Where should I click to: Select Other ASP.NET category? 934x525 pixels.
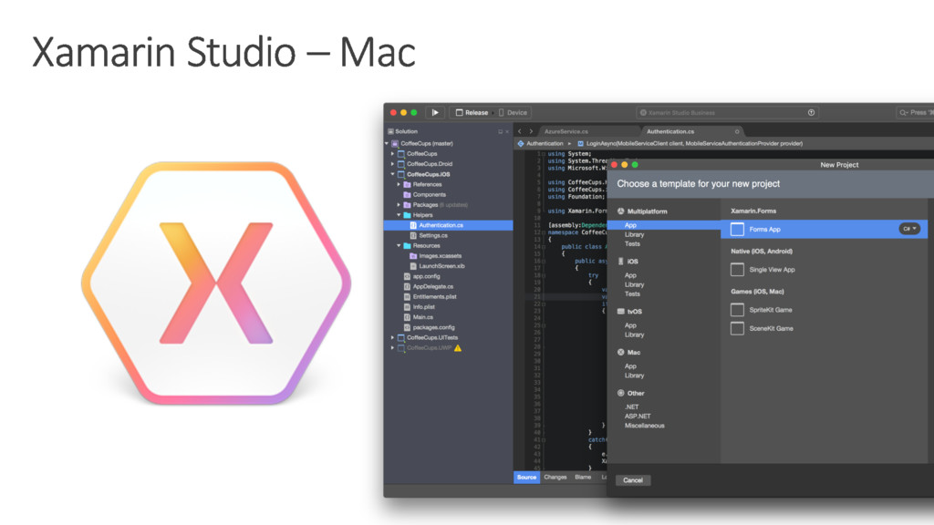pyautogui.click(x=638, y=416)
